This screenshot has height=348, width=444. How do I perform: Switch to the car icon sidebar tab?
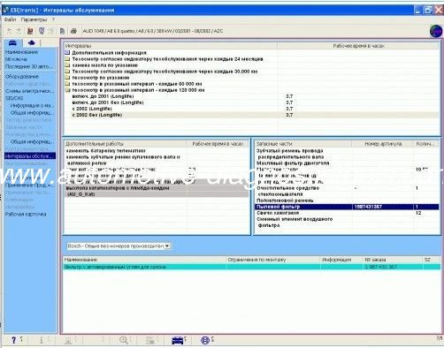tap(12, 43)
